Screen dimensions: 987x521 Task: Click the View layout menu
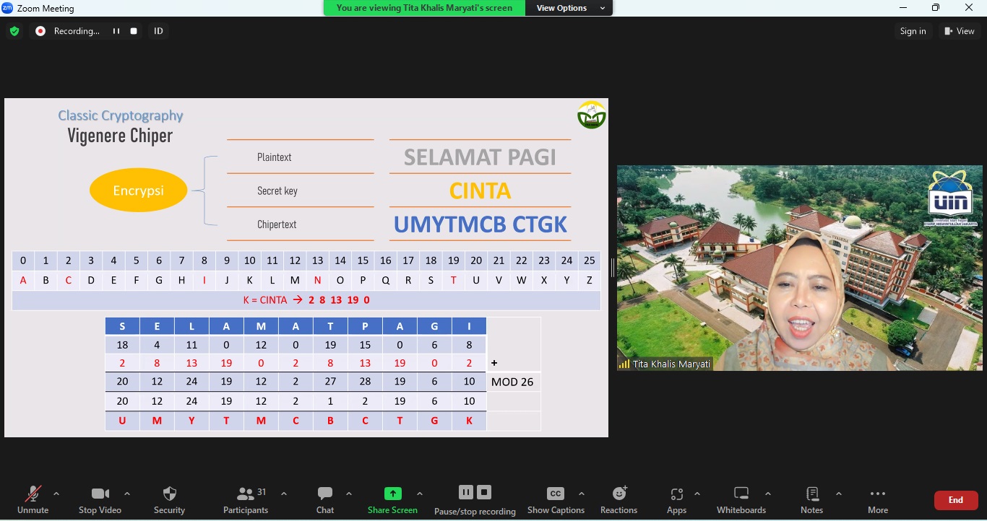tap(960, 31)
